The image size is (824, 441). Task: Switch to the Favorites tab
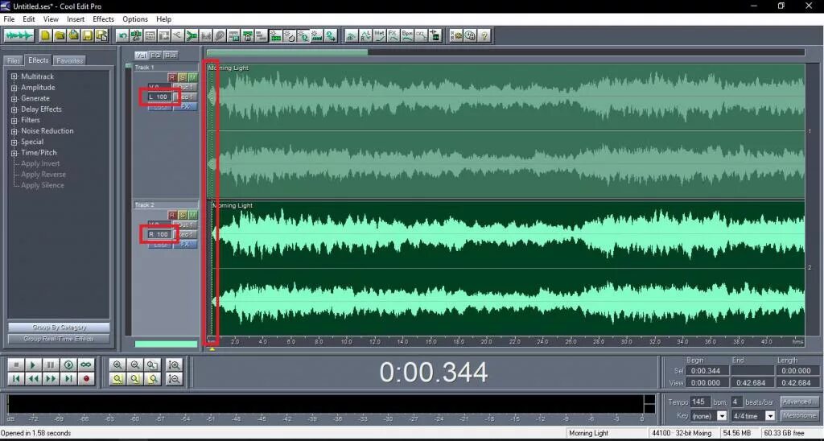[x=70, y=61]
